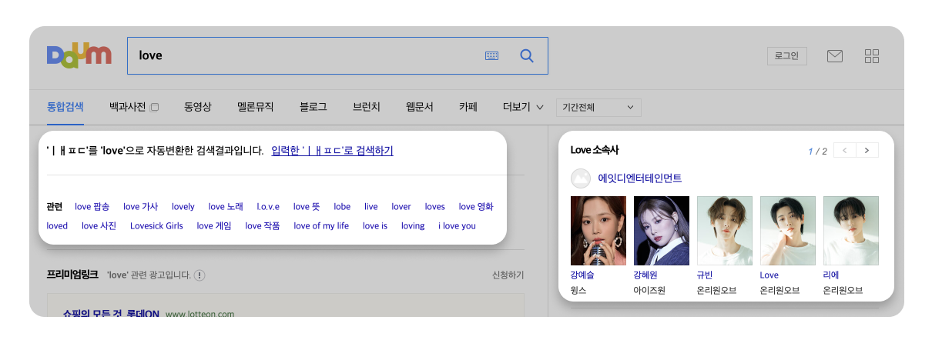Open the Daum logo home page
The width and height of the screenshot is (932, 350).
[79, 55]
